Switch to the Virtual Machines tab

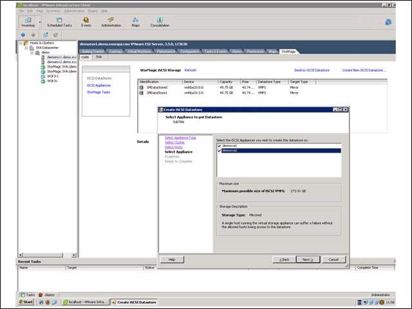(139, 51)
